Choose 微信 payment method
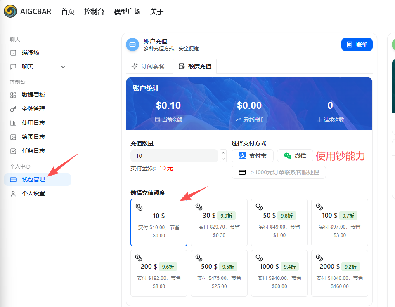Screen dimensions: 395x307 click(295, 156)
